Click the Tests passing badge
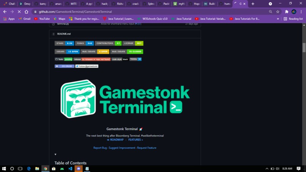 click(63, 59)
